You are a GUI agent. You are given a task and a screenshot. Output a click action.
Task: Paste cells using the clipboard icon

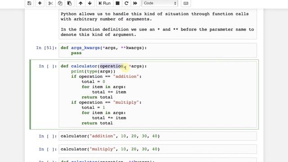69,3
